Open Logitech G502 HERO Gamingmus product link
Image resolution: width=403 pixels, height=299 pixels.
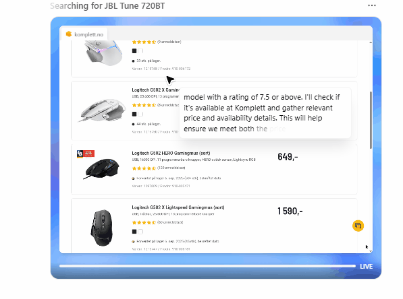[171, 153]
